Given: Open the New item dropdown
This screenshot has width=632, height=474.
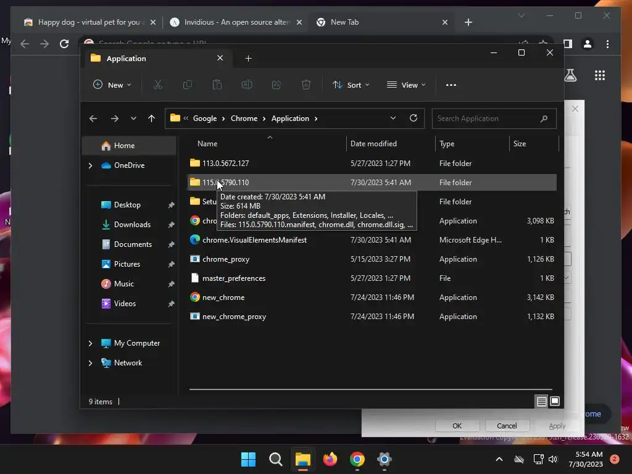Looking at the screenshot, I should point(112,85).
